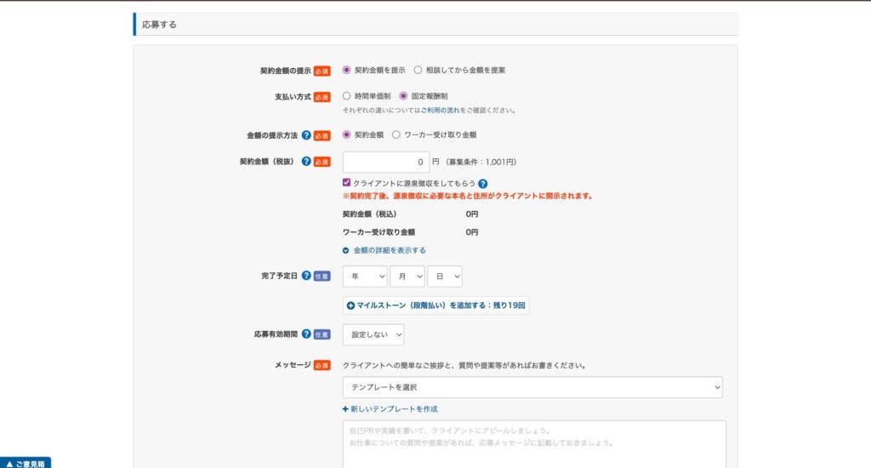The width and height of the screenshot is (871, 468).
Task: Toggle クライアントに源泉徴収をしてもらう checkbox
Action: coord(347,183)
